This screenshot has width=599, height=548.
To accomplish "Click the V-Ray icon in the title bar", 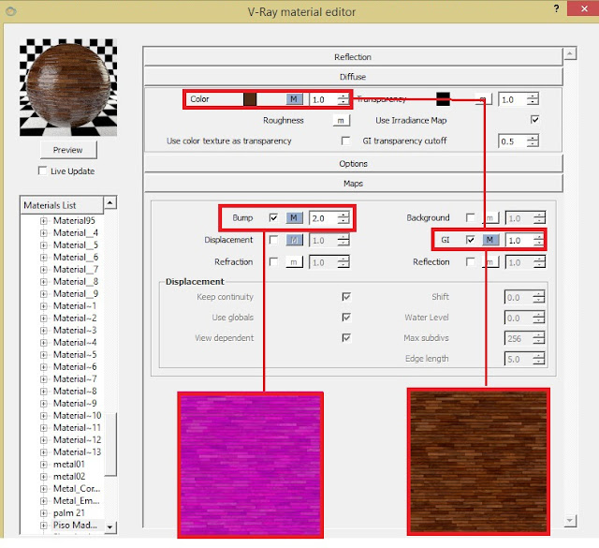I will click(x=11, y=11).
